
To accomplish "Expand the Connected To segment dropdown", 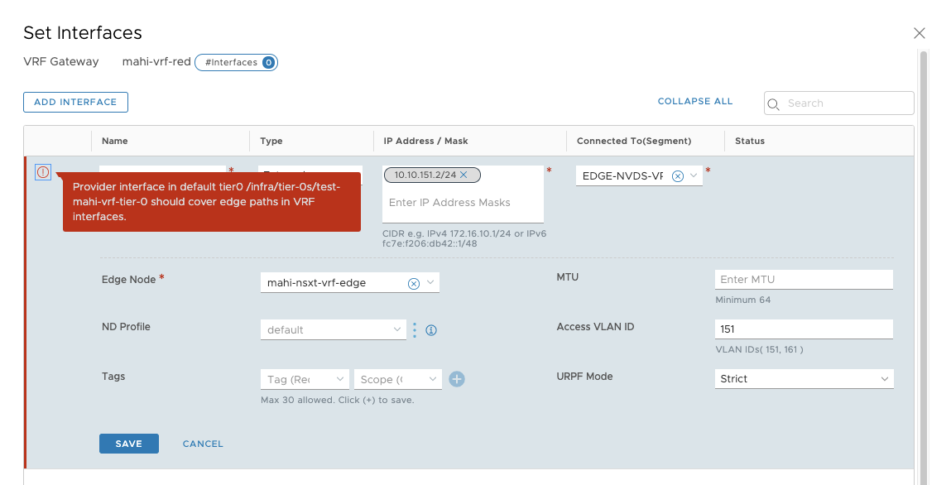I will pos(694,175).
